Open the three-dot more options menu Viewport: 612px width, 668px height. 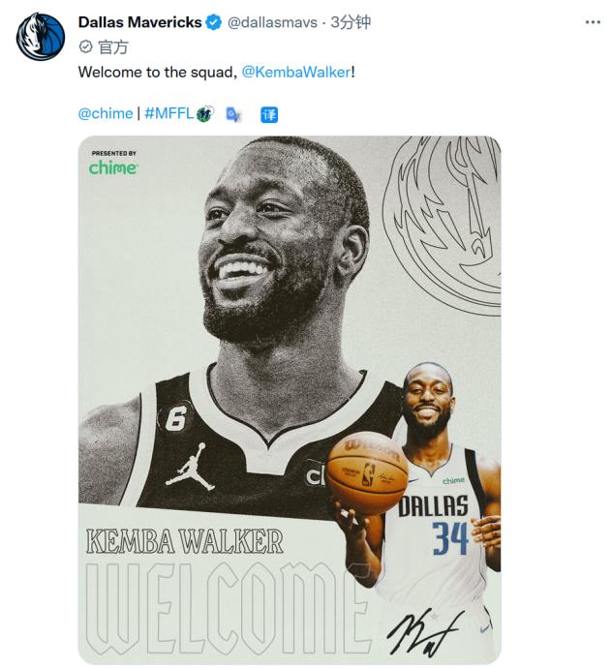tap(593, 22)
